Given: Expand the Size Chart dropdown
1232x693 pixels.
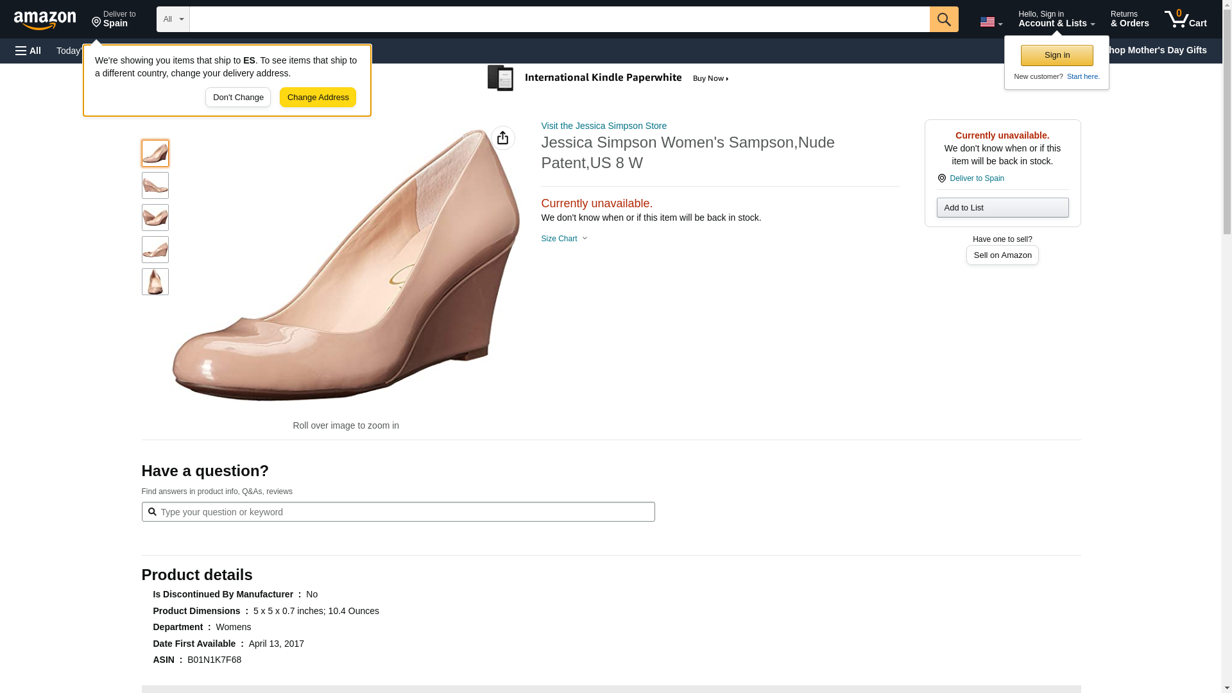Looking at the screenshot, I should click(564, 239).
